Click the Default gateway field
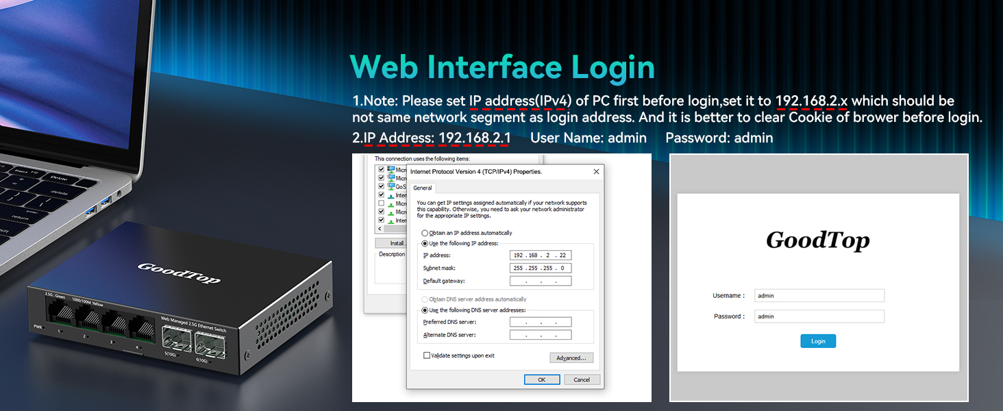The height and width of the screenshot is (411, 1003). pos(541,281)
